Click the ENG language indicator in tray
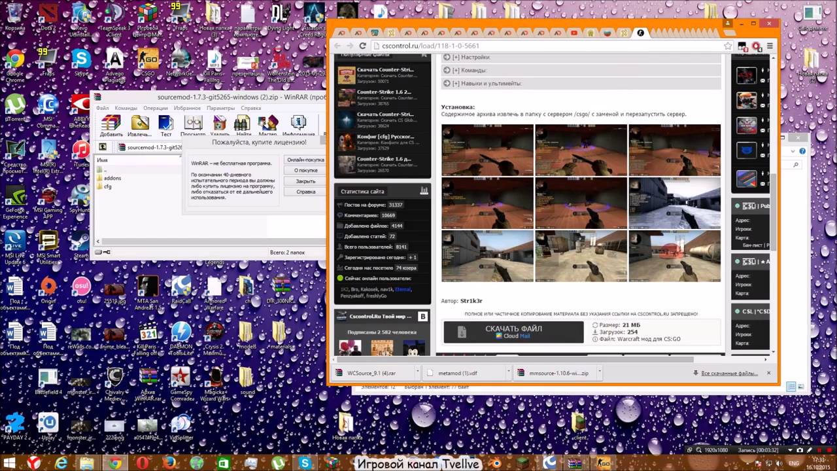Screen dimensions: 837x471 pyautogui.click(x=793, y=463)
